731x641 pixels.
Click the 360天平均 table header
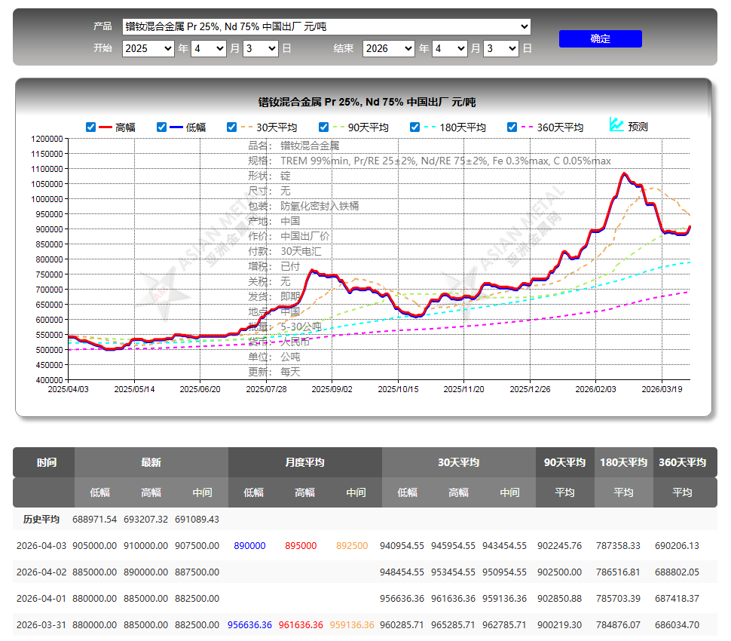(683, 462)
